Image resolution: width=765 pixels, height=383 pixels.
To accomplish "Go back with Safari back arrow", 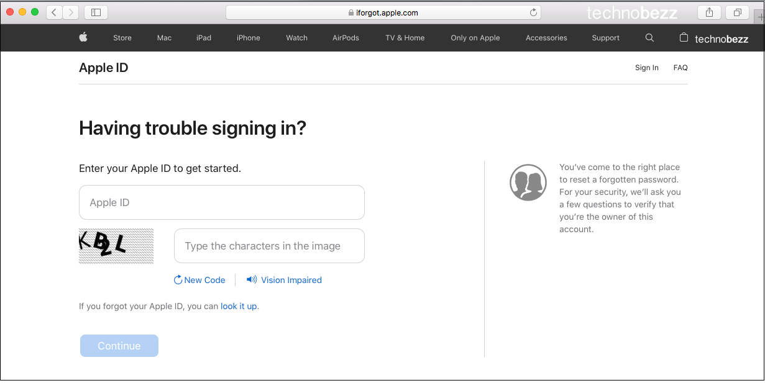I will click(x=54, y=12).
